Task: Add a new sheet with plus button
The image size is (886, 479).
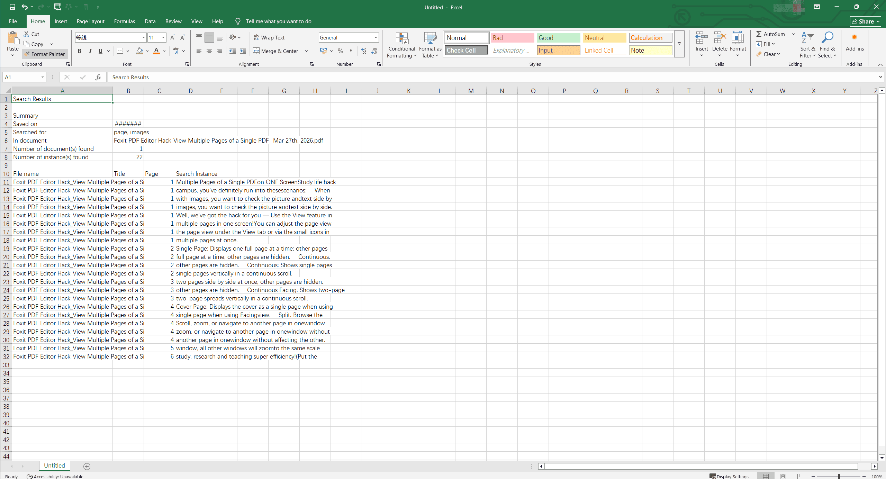Action: coord(87,466)
